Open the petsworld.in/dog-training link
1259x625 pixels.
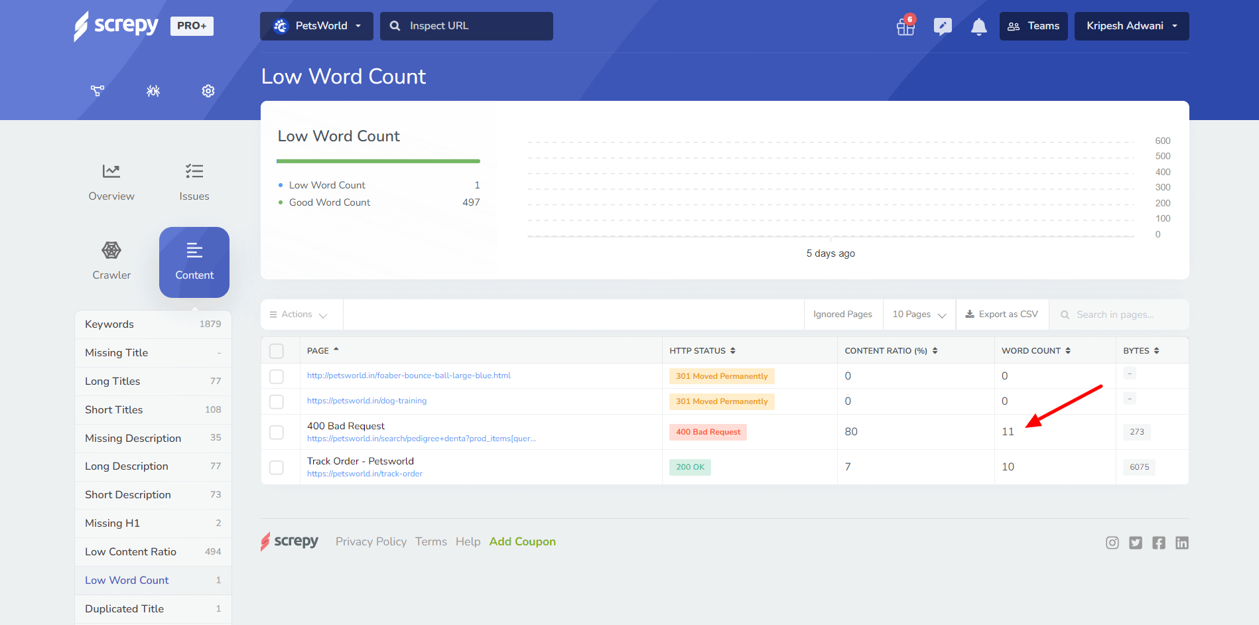pos(367,401)
